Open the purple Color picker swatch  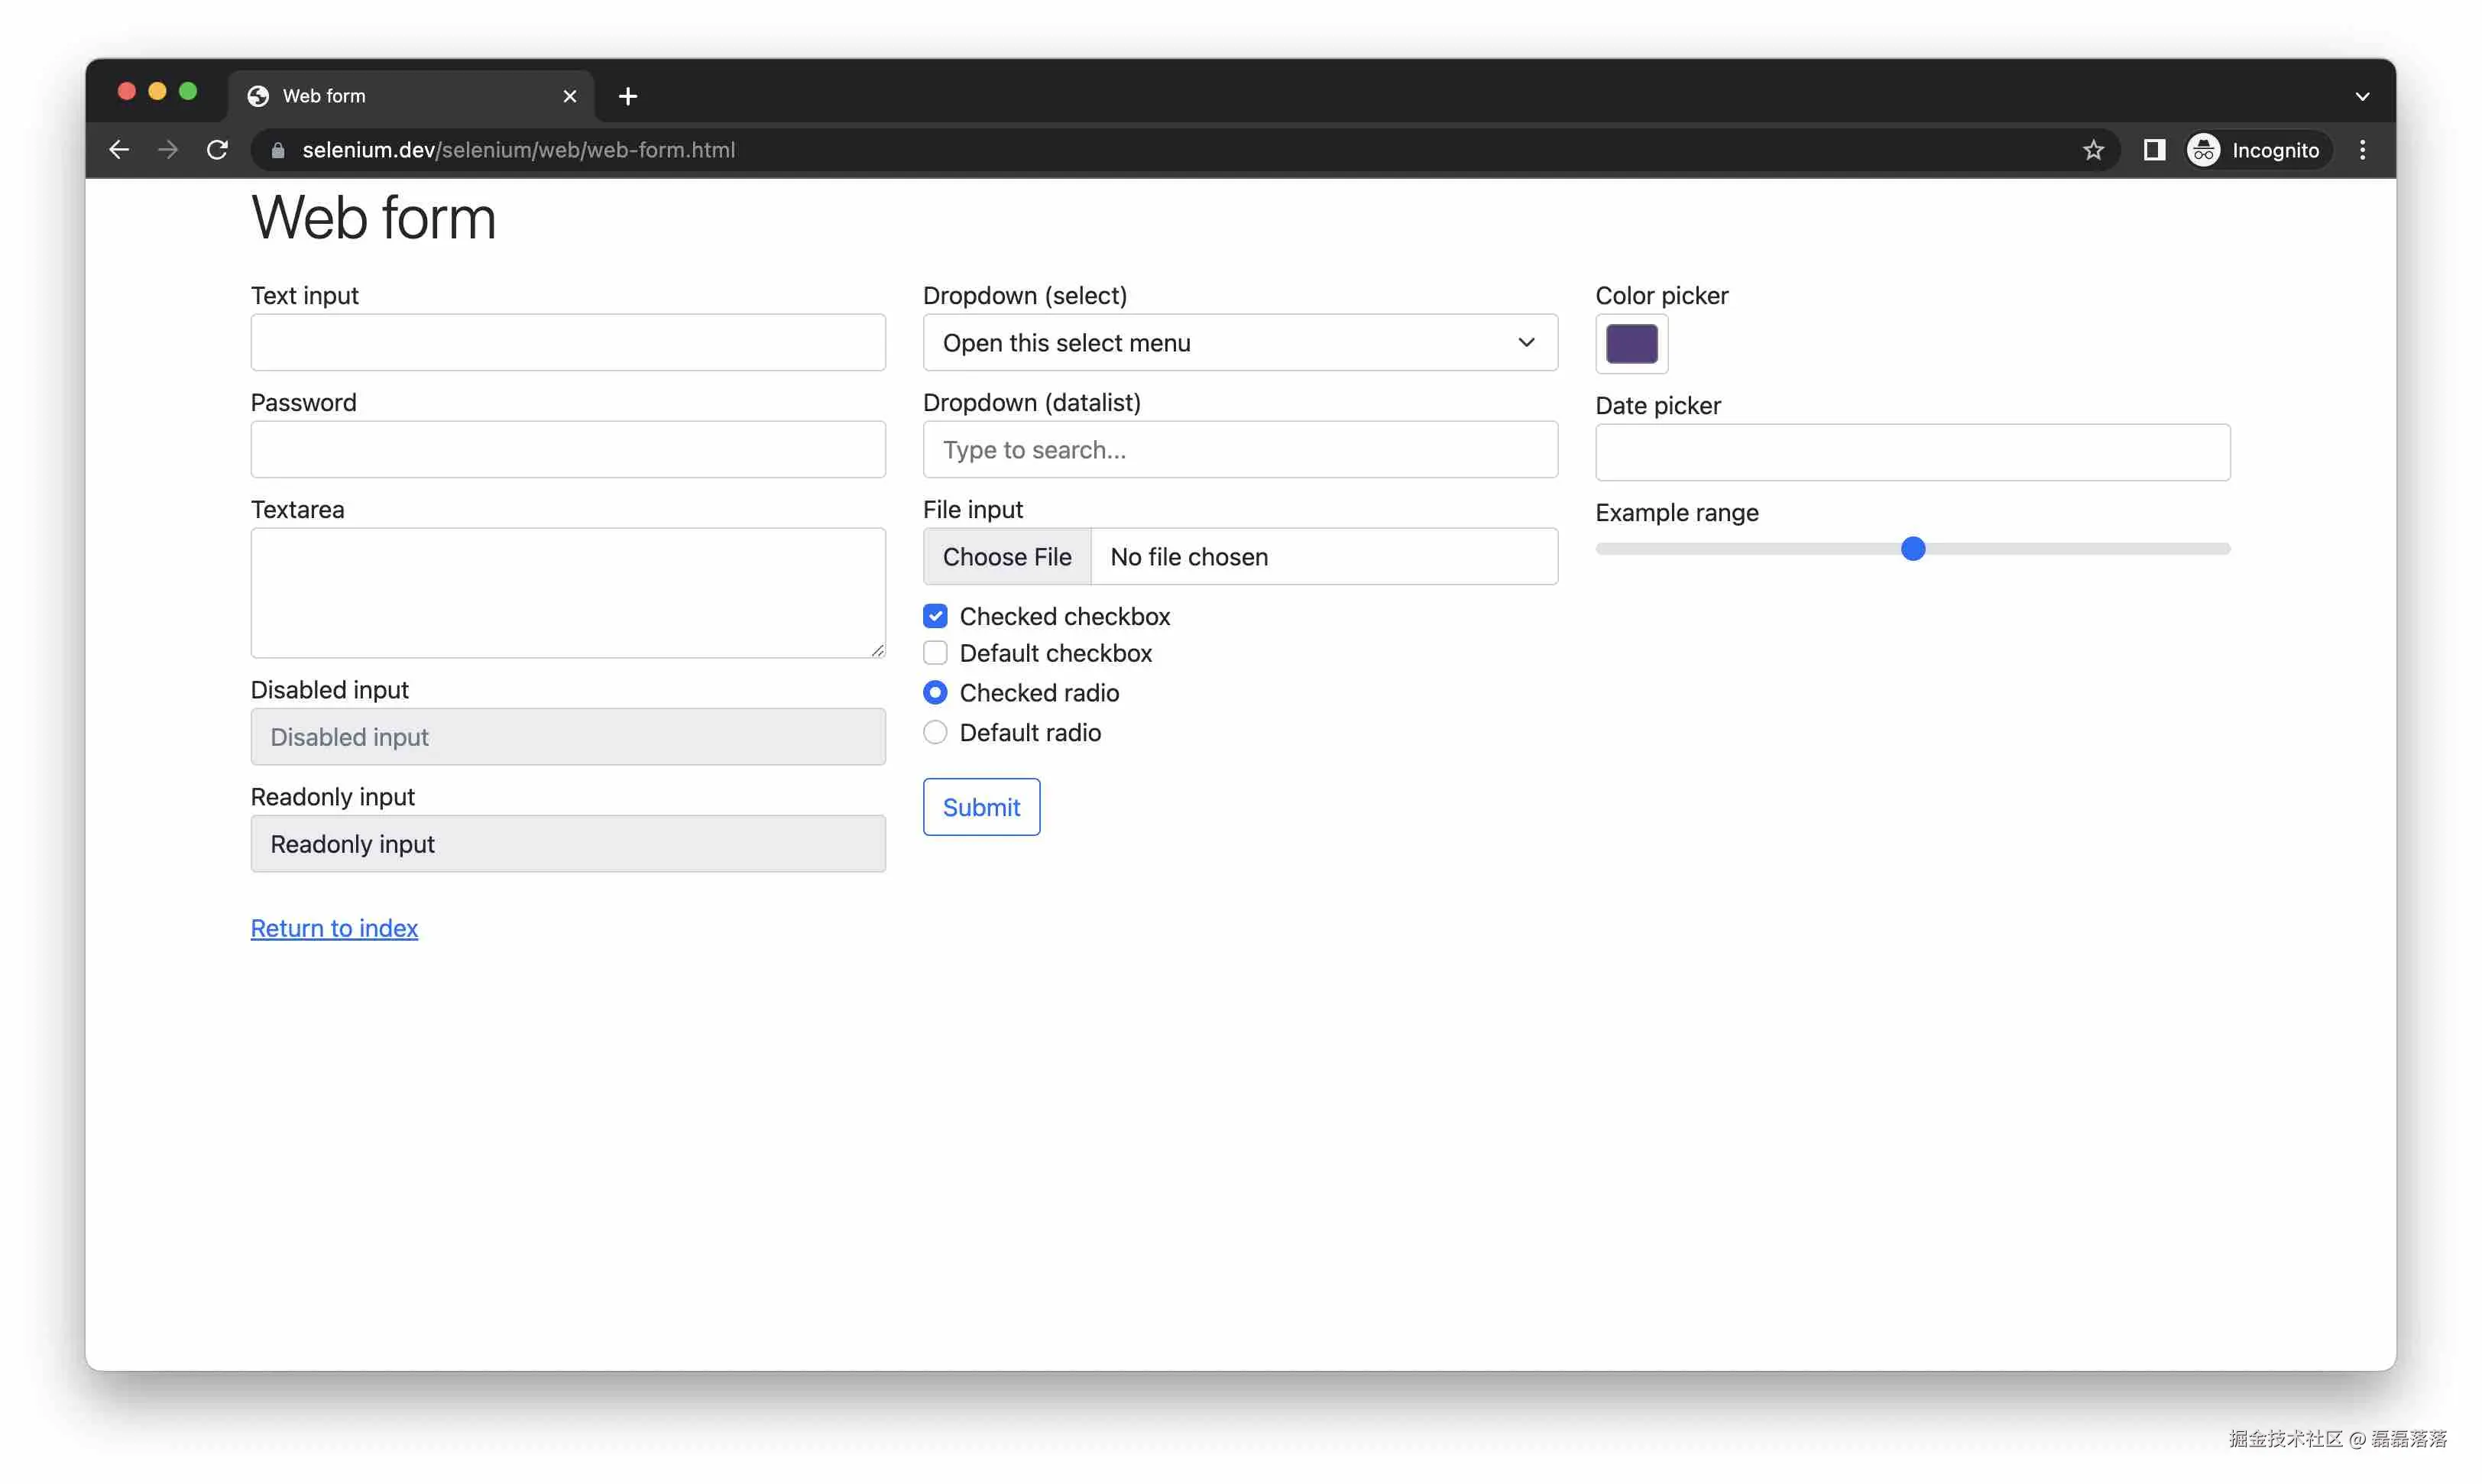(x=1631, y=344)
